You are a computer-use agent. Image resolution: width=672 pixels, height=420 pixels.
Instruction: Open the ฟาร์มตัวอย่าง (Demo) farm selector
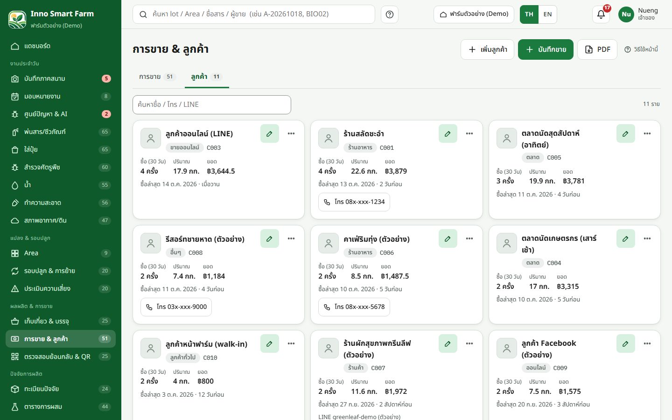(474, 14)
